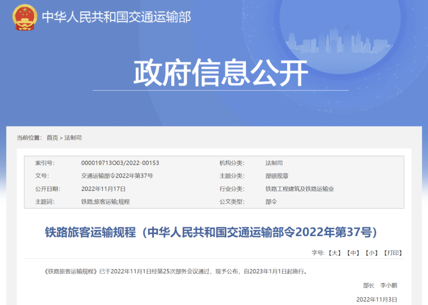Open 法制司 breadcrumb link
Viewport: 428px width, 305px height.
(73, 138)
